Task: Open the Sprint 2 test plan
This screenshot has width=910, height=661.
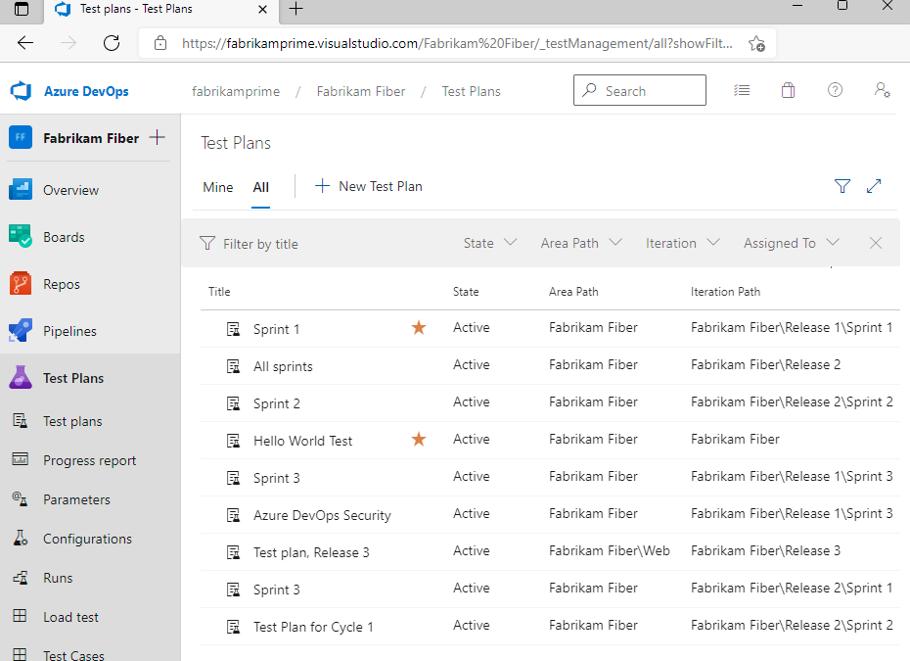Action: click(x=277, y=403)
